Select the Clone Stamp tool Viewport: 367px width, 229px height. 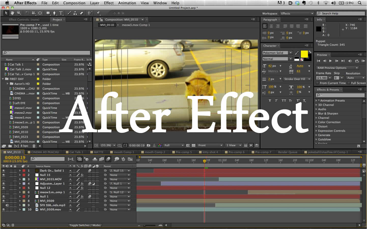click(x=75, y=13)
